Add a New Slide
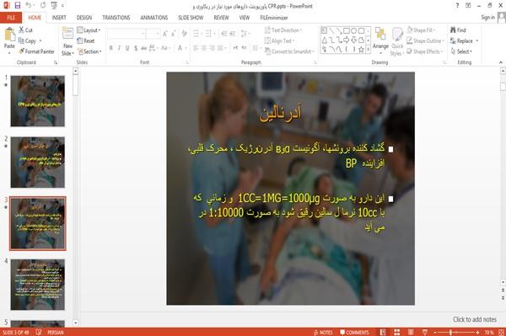The height and width of the screenshot is (336, 506). tap(67, 41)
